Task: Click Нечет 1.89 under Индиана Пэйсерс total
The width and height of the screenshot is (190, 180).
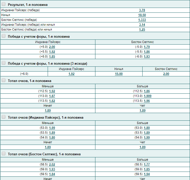Action: pos(48,147)
